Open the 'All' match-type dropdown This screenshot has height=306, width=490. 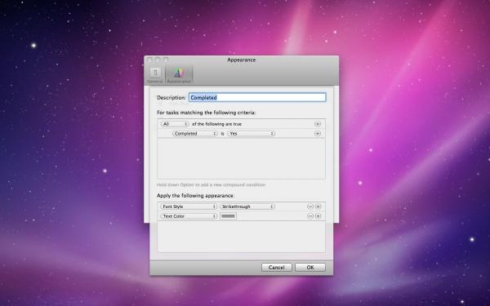pyautogui.click(x=175, y=124)
